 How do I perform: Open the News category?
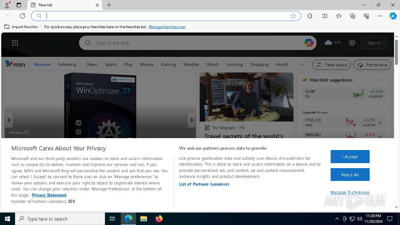[x=92, y=64]
